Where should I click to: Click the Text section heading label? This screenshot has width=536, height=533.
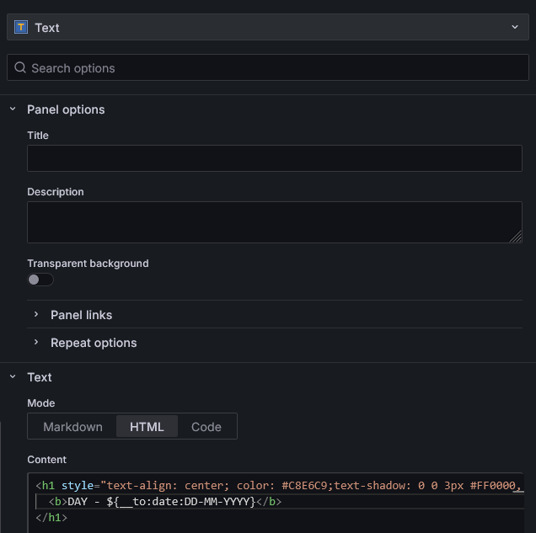(40, 377)
